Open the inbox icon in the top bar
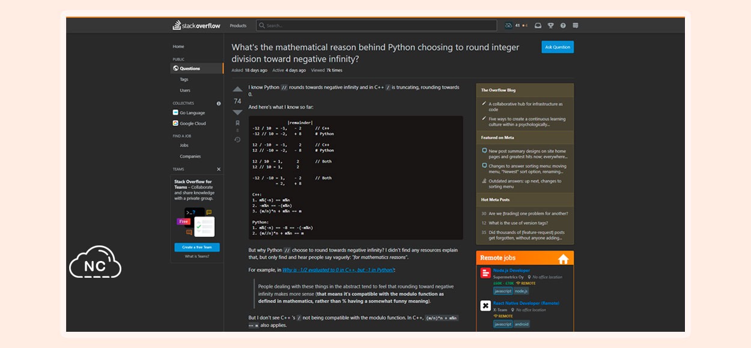The width and height of the screenshot is (751, 348). click(538, 26)
